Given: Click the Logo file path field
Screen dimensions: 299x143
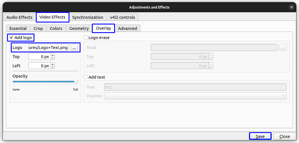Looking at the screenshot, I should (x=48, y=48).
